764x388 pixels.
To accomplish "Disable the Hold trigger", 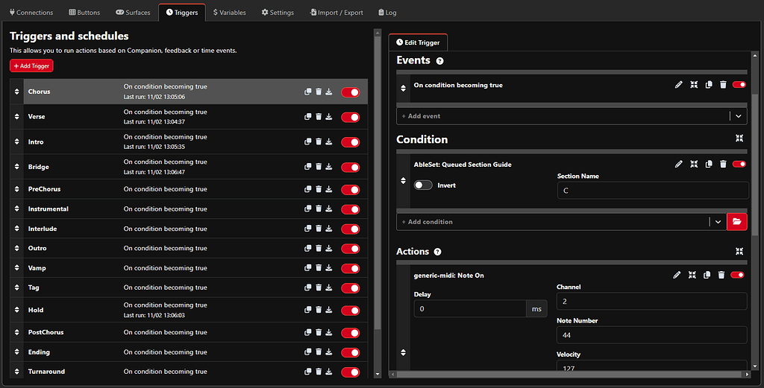I will tap(351, 311).
